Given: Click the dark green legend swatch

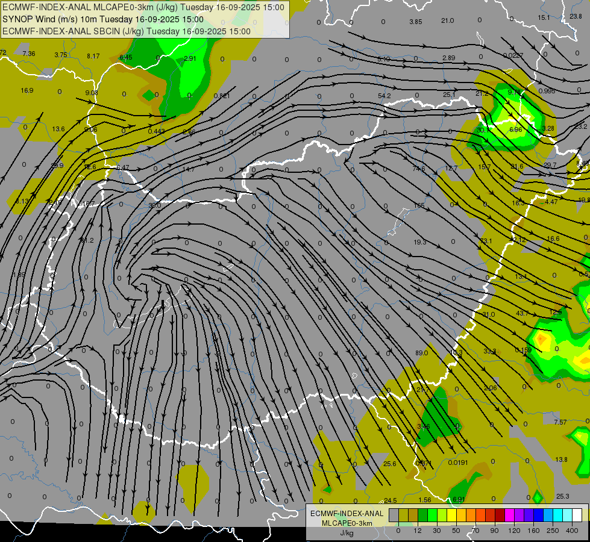Looking at the screenshot, I should click(423, 516).
